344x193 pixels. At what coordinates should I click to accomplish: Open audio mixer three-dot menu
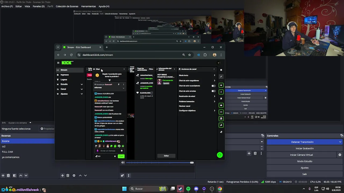(x=128, y=176)
